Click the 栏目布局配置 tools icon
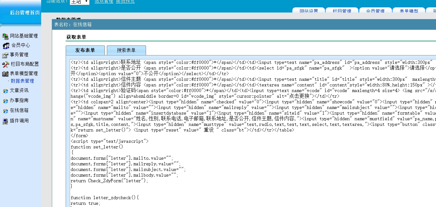 [5, 65]
